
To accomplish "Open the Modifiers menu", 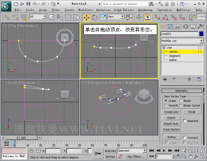I will click(85, 10).
